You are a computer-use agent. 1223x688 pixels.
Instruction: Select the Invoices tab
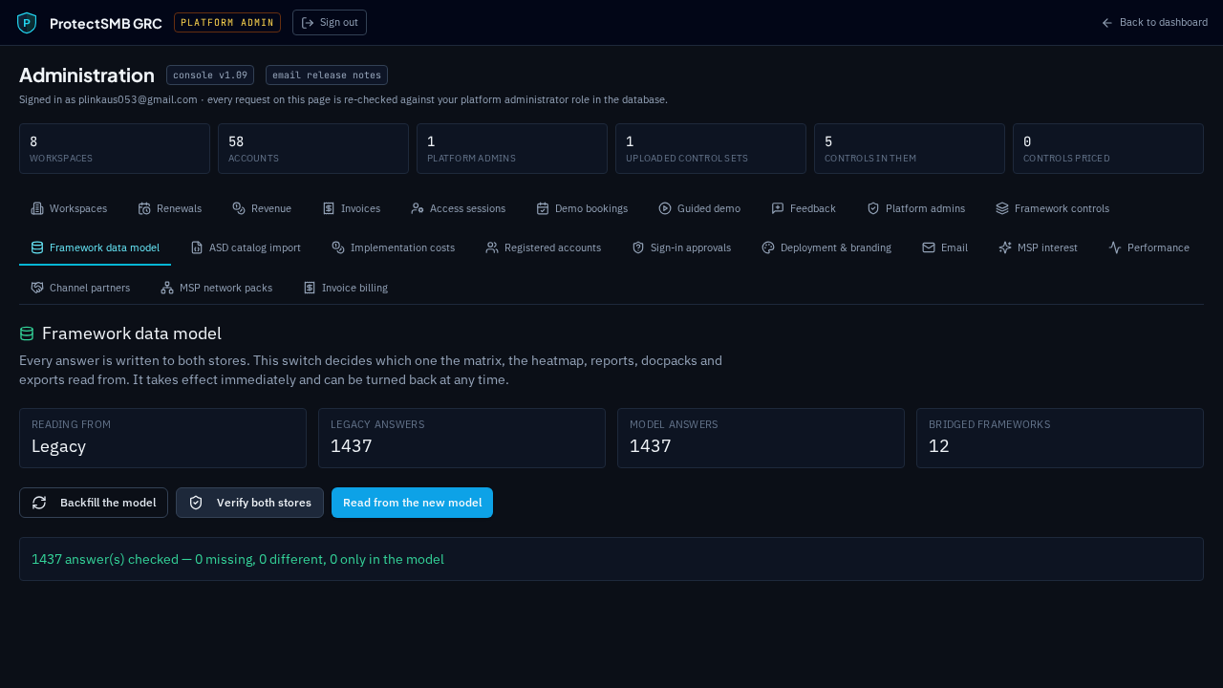coord(352,208)
